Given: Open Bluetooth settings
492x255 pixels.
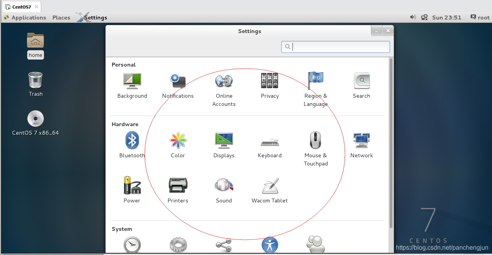Looking at the screenshot, I should coord(132,145).
